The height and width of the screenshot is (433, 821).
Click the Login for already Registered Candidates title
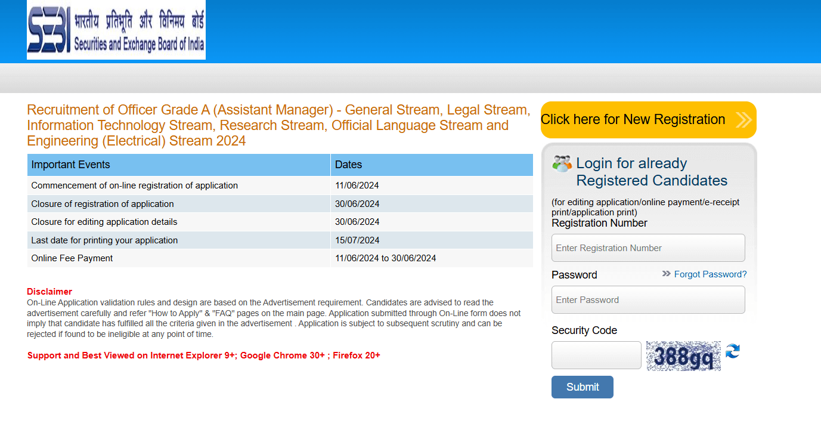click(x=652, y=172)
